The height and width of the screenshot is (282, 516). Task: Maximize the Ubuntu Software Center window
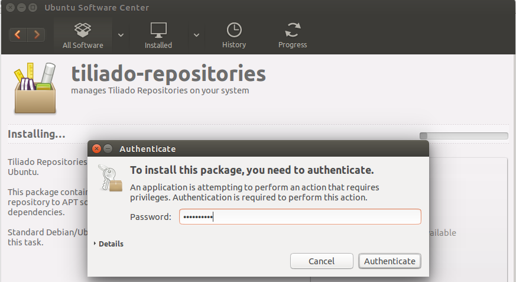coord(33,7)
